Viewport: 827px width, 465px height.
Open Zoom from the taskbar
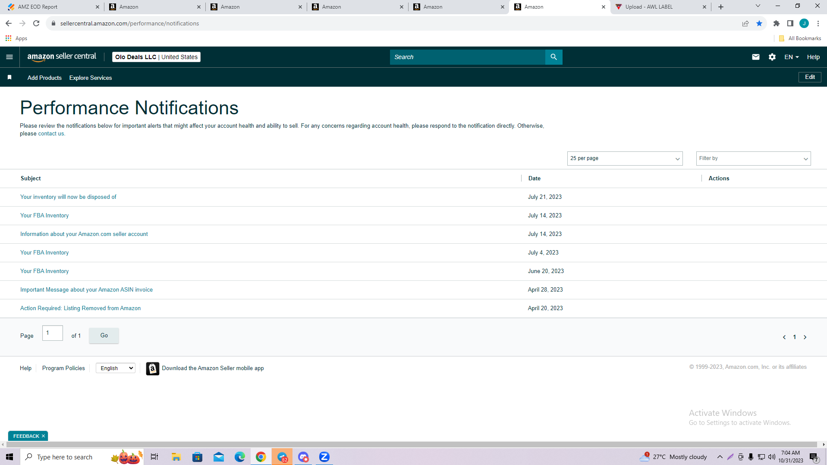pos(324,457)
